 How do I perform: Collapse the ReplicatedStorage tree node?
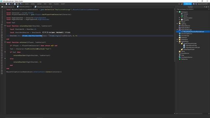[177, 29]
